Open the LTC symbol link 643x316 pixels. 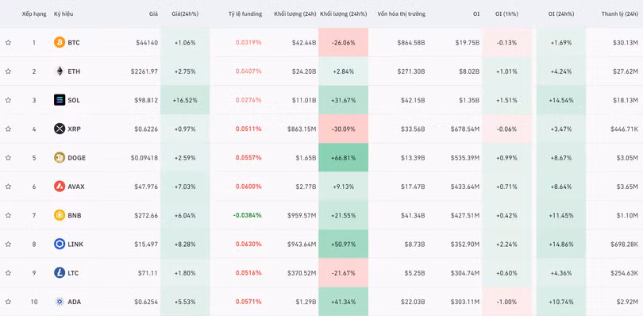point(73,273)
